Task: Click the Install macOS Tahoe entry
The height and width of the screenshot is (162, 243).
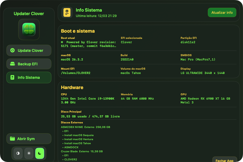Action: click(77, 143)
